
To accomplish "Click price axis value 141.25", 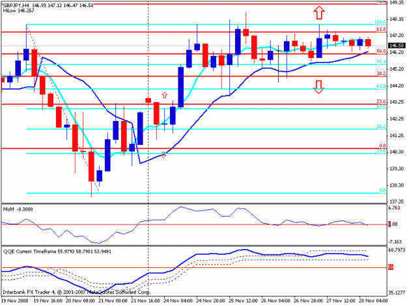I will tap(397, 135).
